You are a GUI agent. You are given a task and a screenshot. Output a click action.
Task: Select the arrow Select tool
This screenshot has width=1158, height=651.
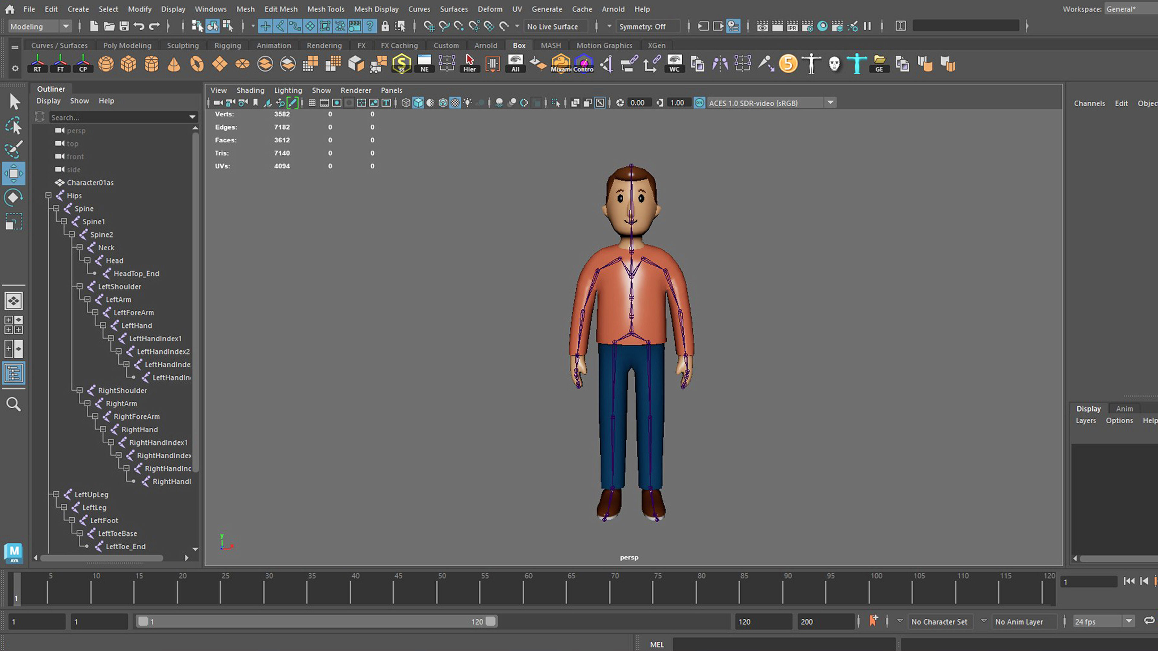tap(14, 102)
